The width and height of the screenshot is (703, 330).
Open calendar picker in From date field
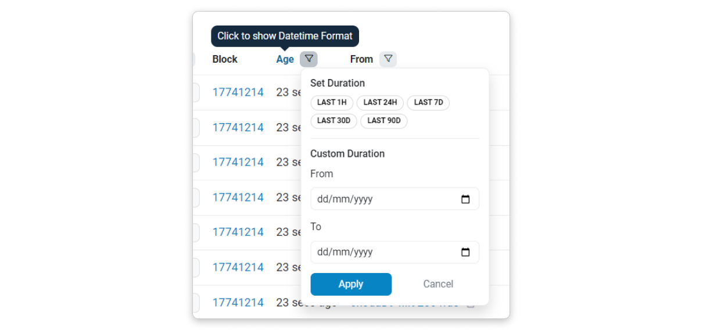tap(465, 199)
